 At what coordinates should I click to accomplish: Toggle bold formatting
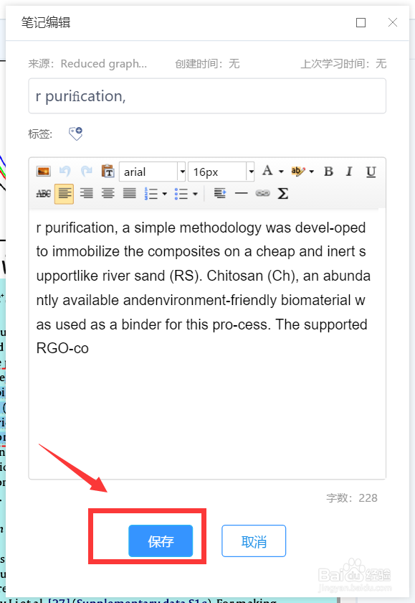328,171
